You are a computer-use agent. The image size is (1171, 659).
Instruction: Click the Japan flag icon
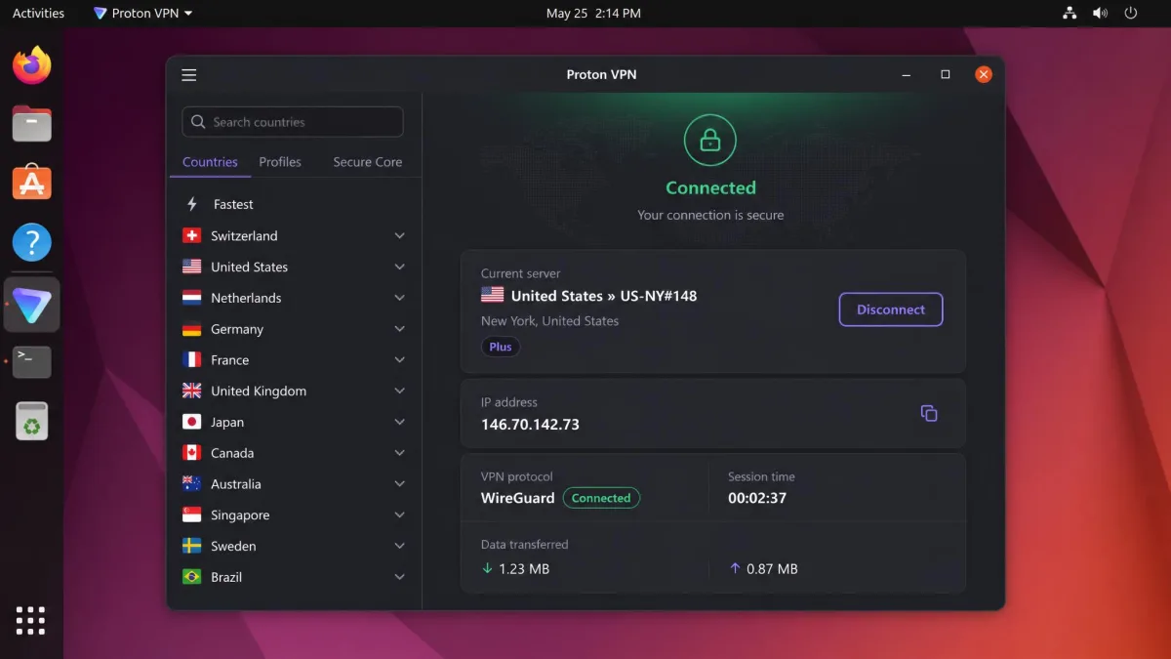192,422
